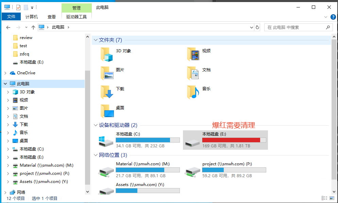The height and width of the screenshot is (203, 338).
Task: Open the address bar history dropdown
Action: (x=251, y=27)
